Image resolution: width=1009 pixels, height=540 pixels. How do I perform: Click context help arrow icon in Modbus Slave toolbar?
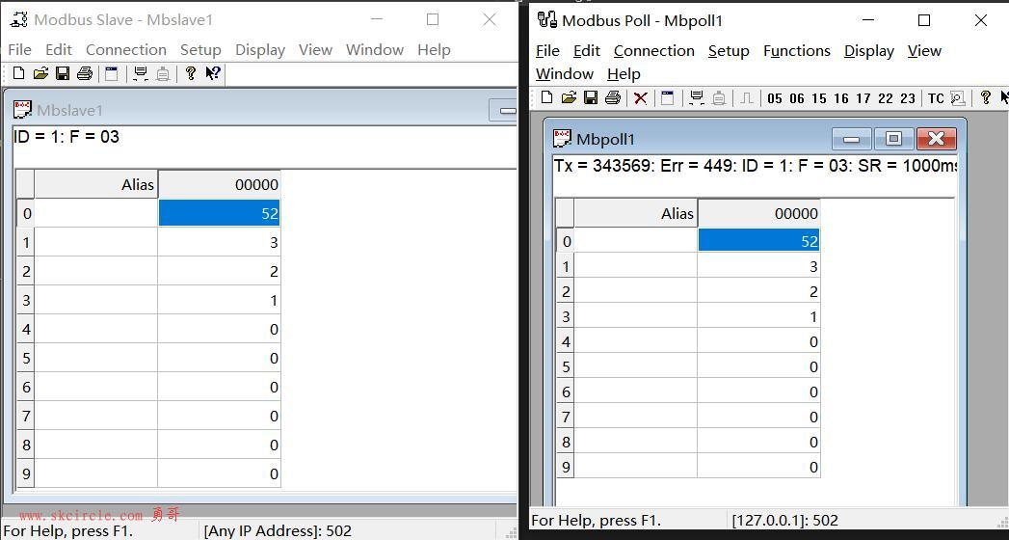click(212, 73)
